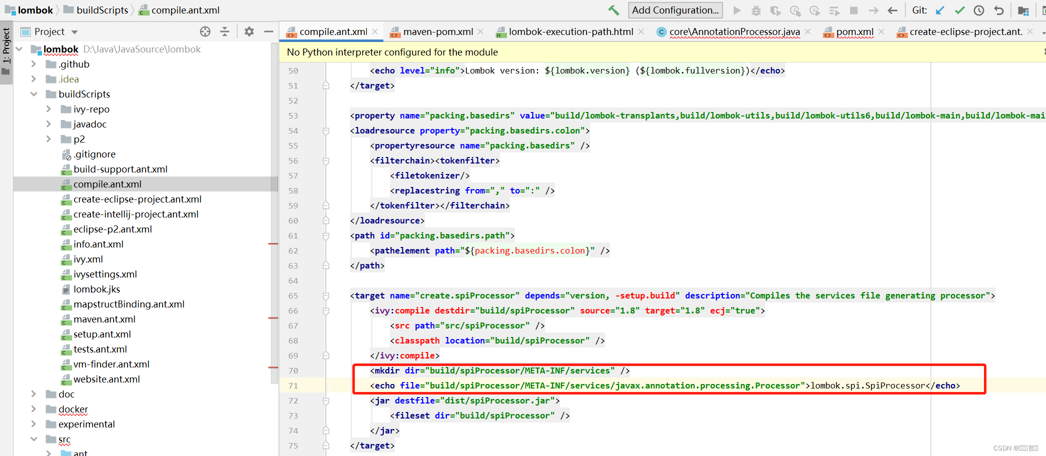Expand the p2 folder
The width and height of the screenshot is (1046, 456).
[x=49, y=139]
